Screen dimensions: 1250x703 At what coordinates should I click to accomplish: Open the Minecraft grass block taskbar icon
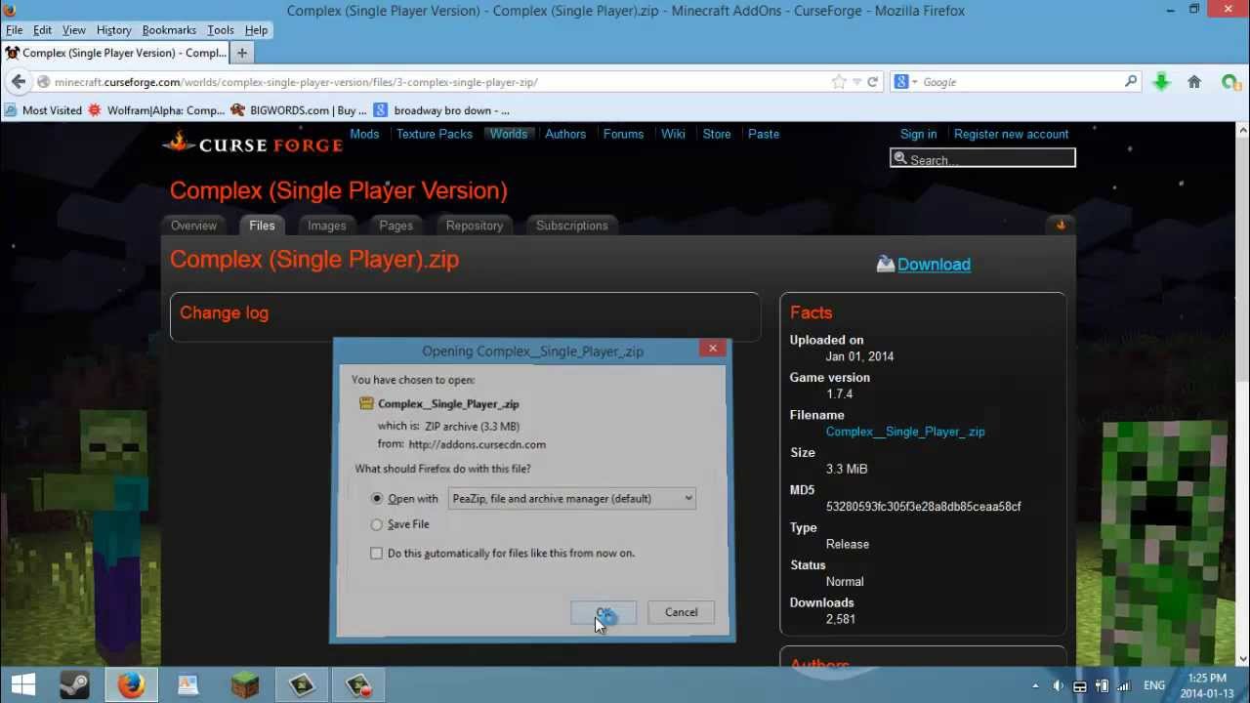pos(244,685)
